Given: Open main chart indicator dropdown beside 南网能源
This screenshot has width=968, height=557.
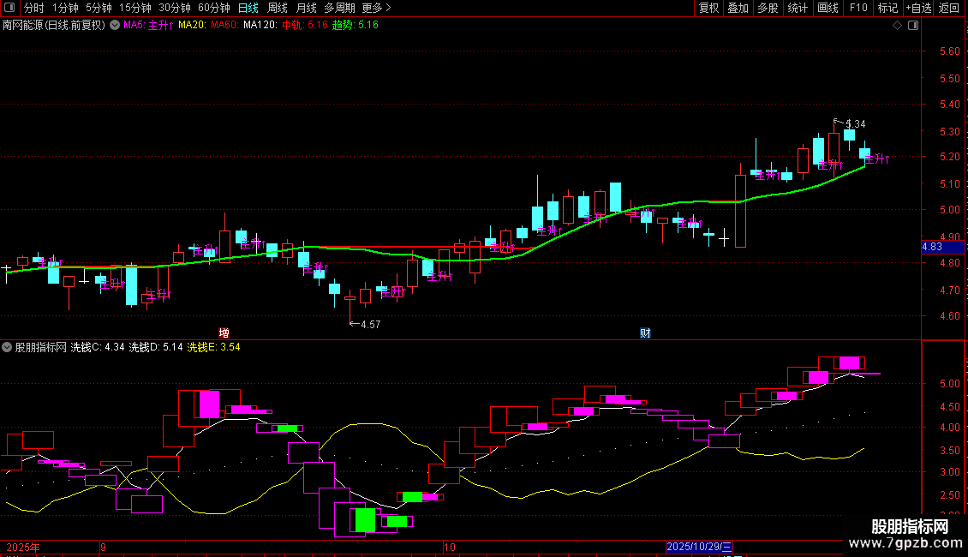Looking at the screenshot, I should pyautogui.click(x=115, y=26).
